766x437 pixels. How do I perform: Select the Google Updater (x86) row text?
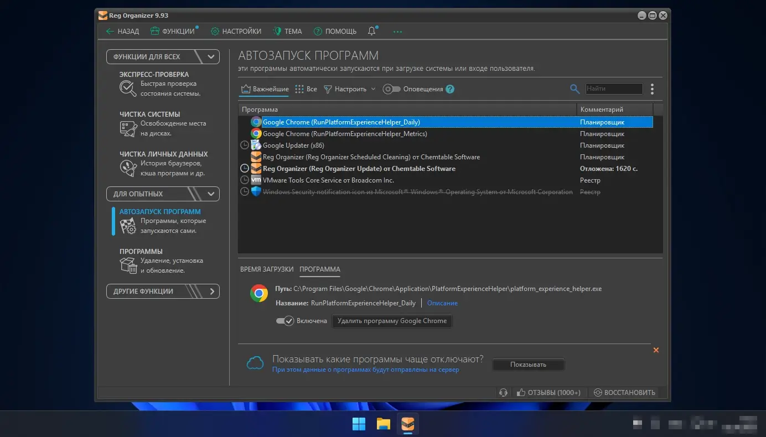click(293, 145)
